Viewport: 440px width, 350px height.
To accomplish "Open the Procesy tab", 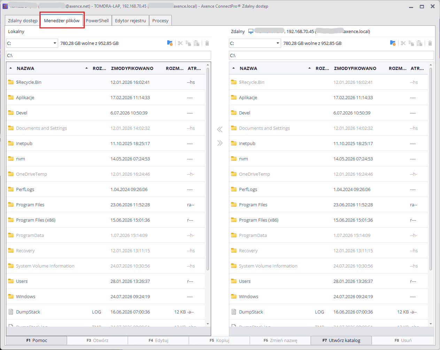I will (160, 21).
